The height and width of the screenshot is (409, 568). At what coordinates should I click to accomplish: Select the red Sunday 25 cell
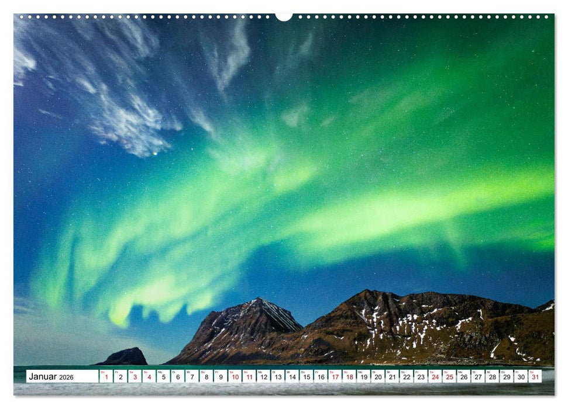point(449,377)
